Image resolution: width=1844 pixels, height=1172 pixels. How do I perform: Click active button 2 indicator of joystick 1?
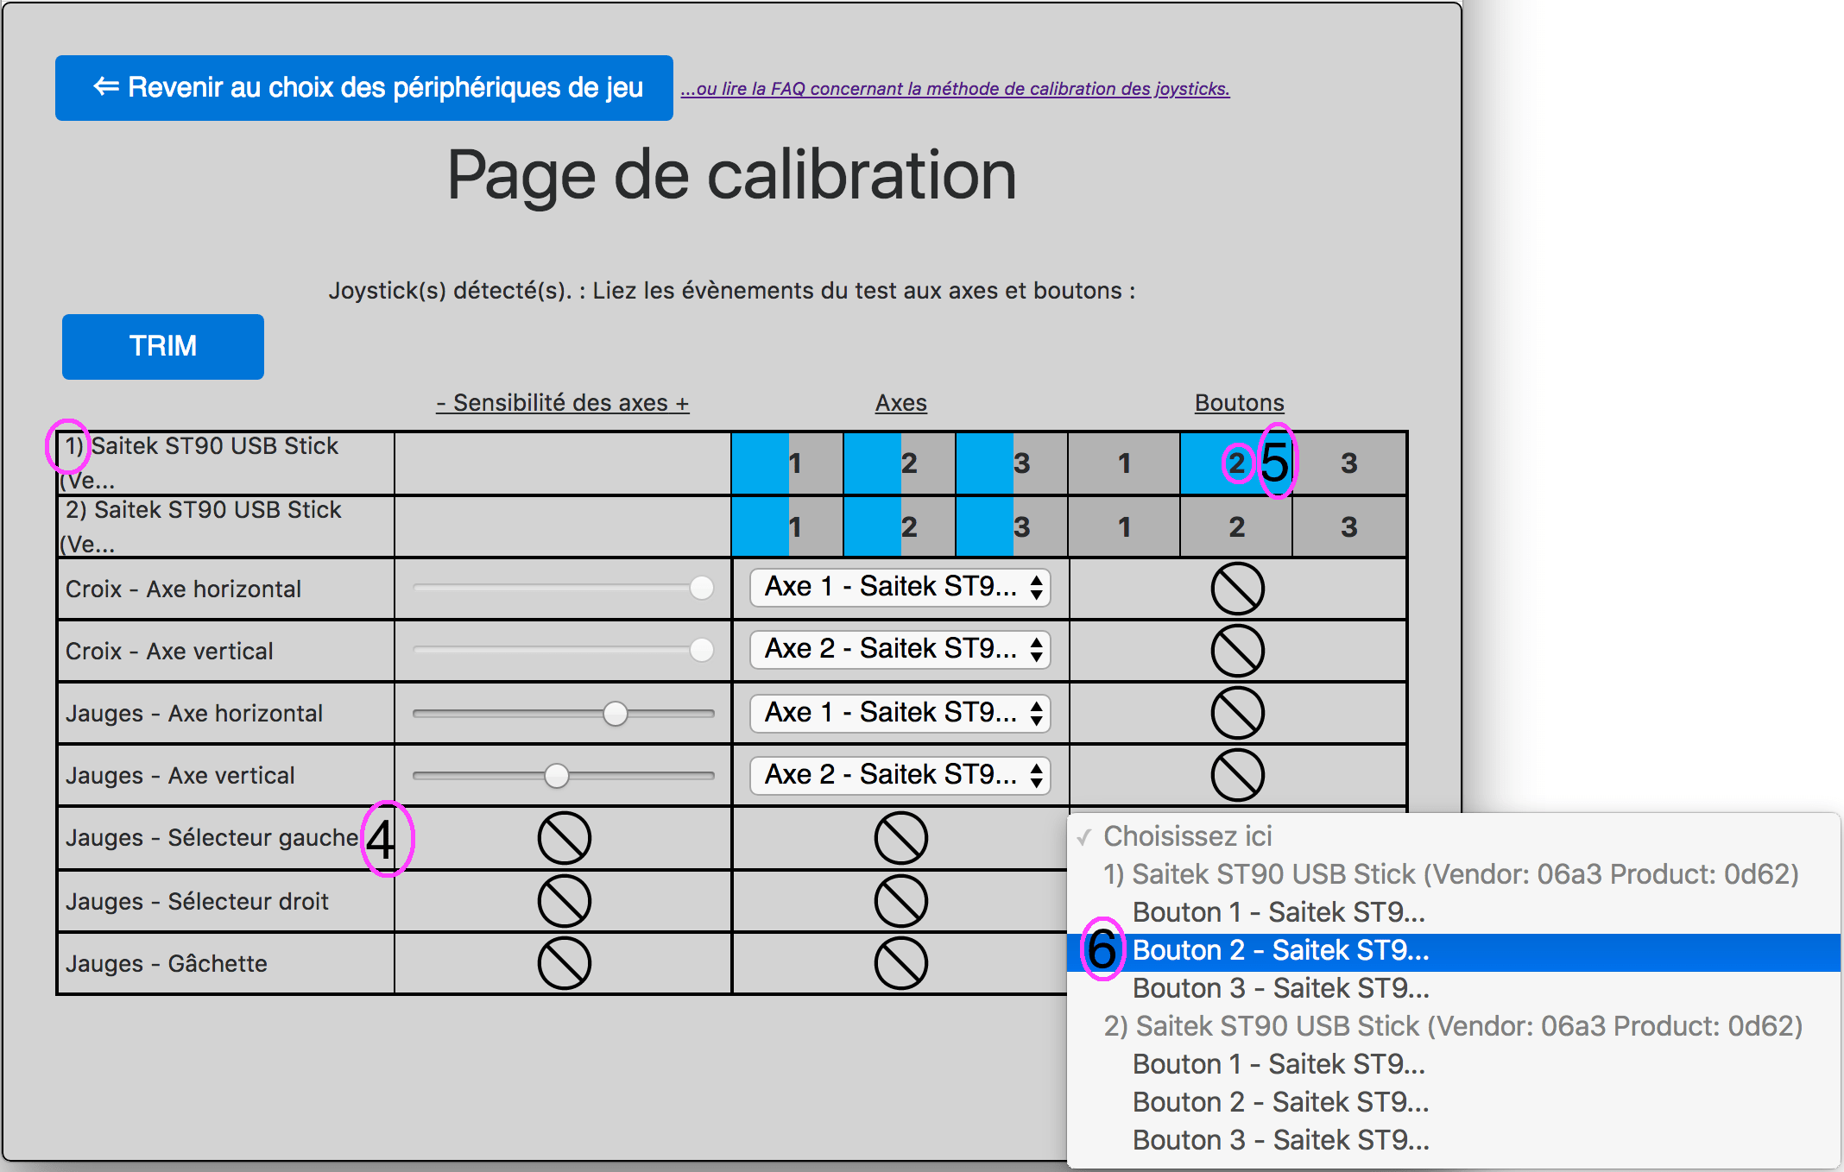1236,463
